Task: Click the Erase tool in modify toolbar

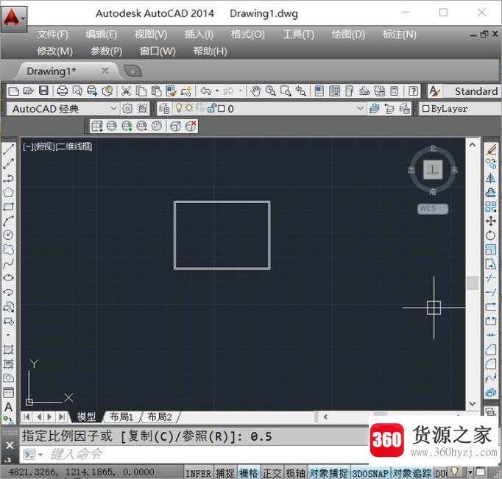Action: (x=491, y=149)
